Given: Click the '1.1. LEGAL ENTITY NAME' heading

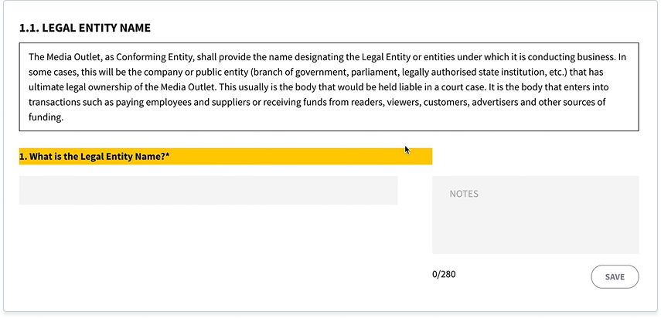Looking at the screenshot, I should point(85,29).
